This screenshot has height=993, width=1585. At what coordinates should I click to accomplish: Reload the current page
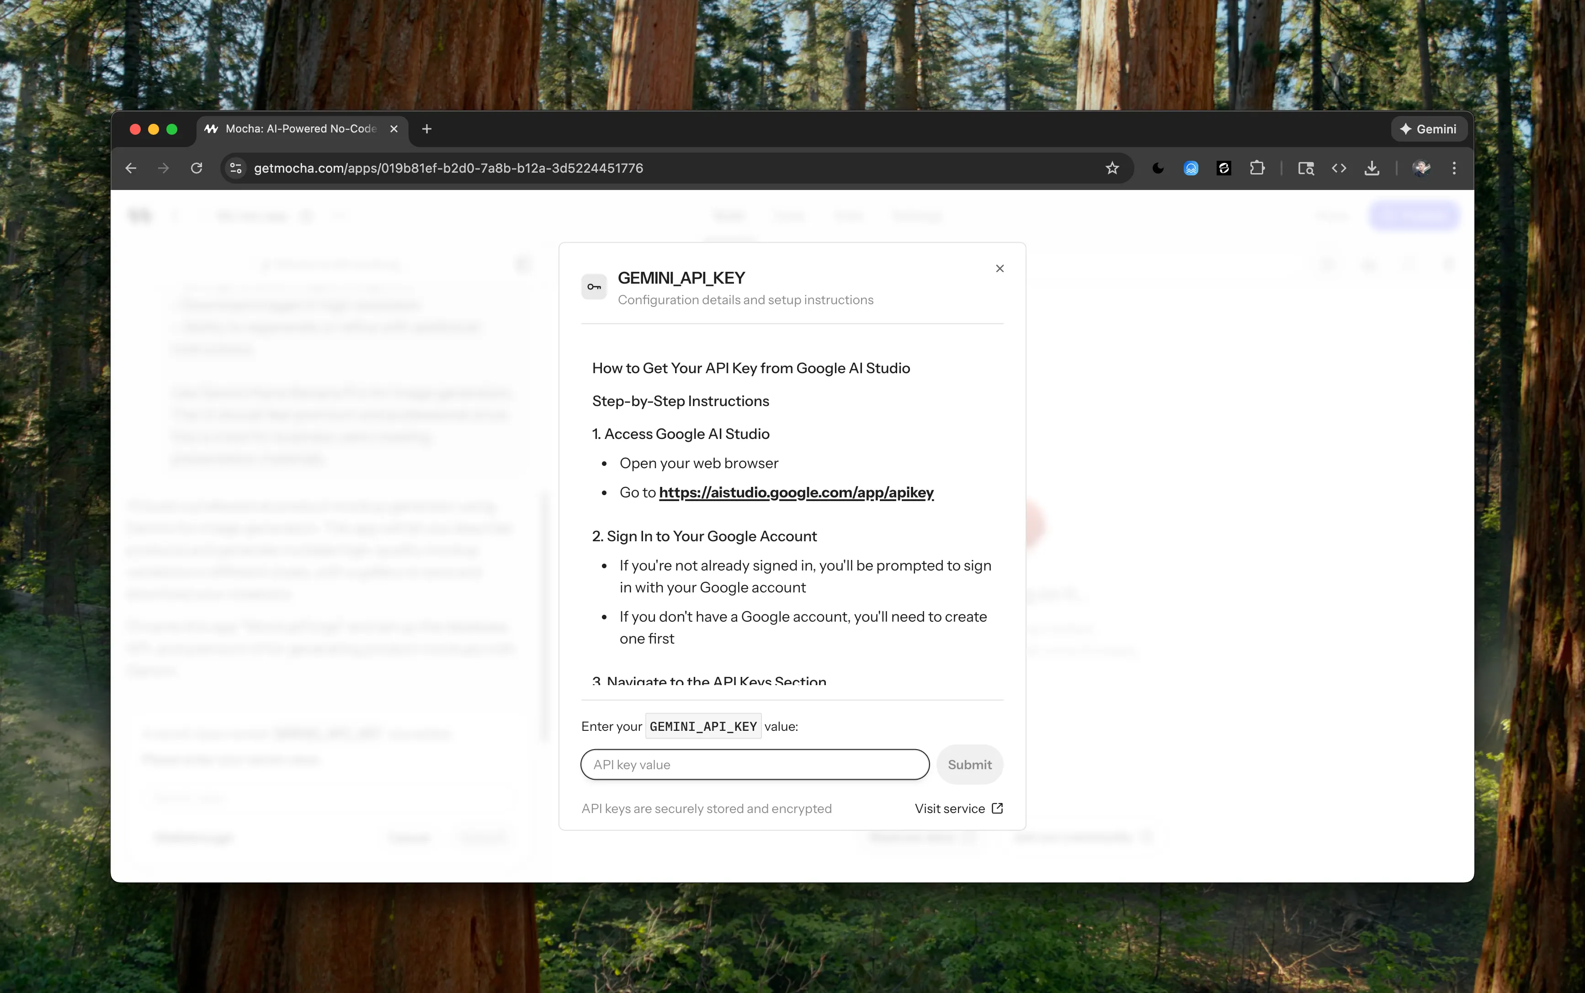pos(197,168)
